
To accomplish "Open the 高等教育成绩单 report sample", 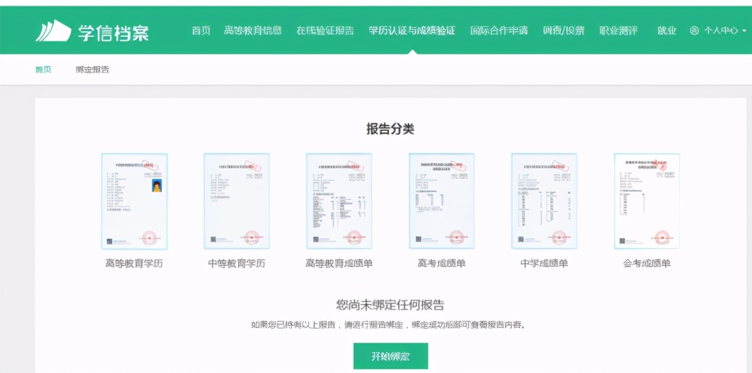I will coord(339,202).
